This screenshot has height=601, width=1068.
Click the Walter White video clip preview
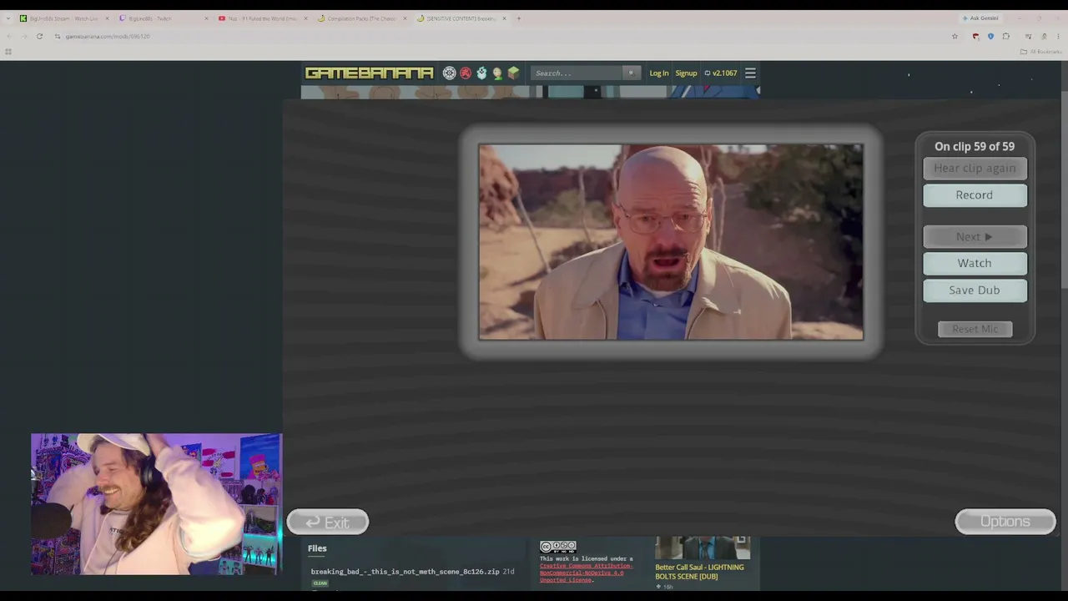point(671,242)
